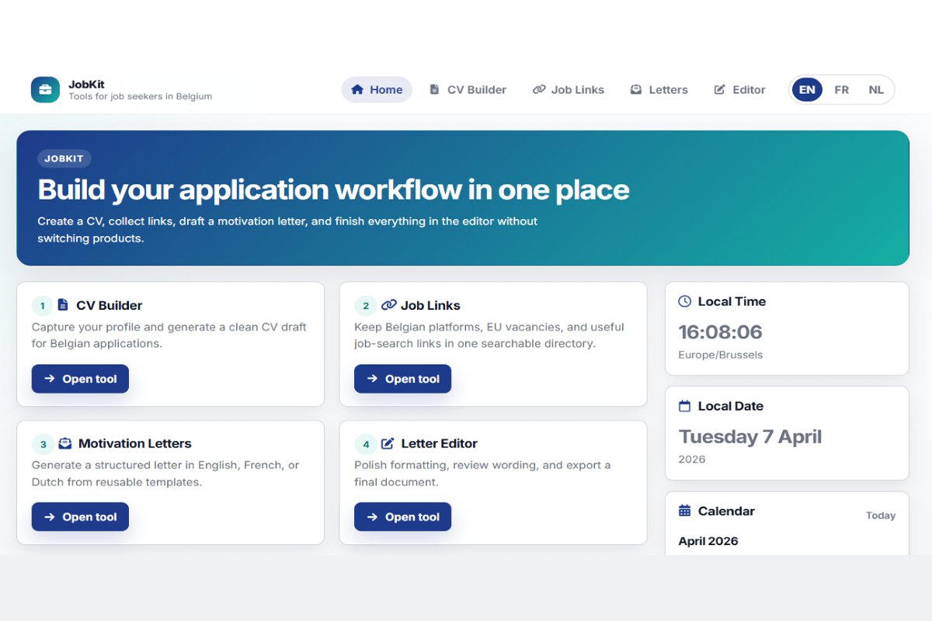Open tool for Letter Editor
The image size is (932, 621).
(x=402, y=517)
